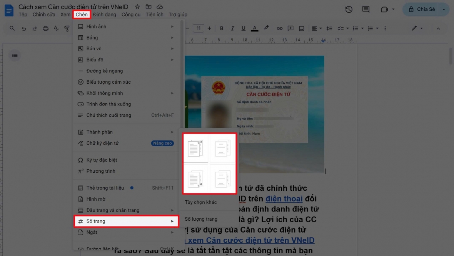Undo the last action

pyautogui.click(x=24, y=28)
